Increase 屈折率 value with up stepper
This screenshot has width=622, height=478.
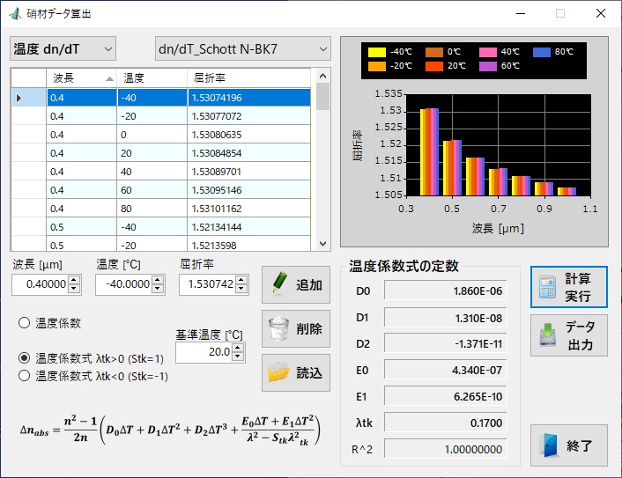241,280
